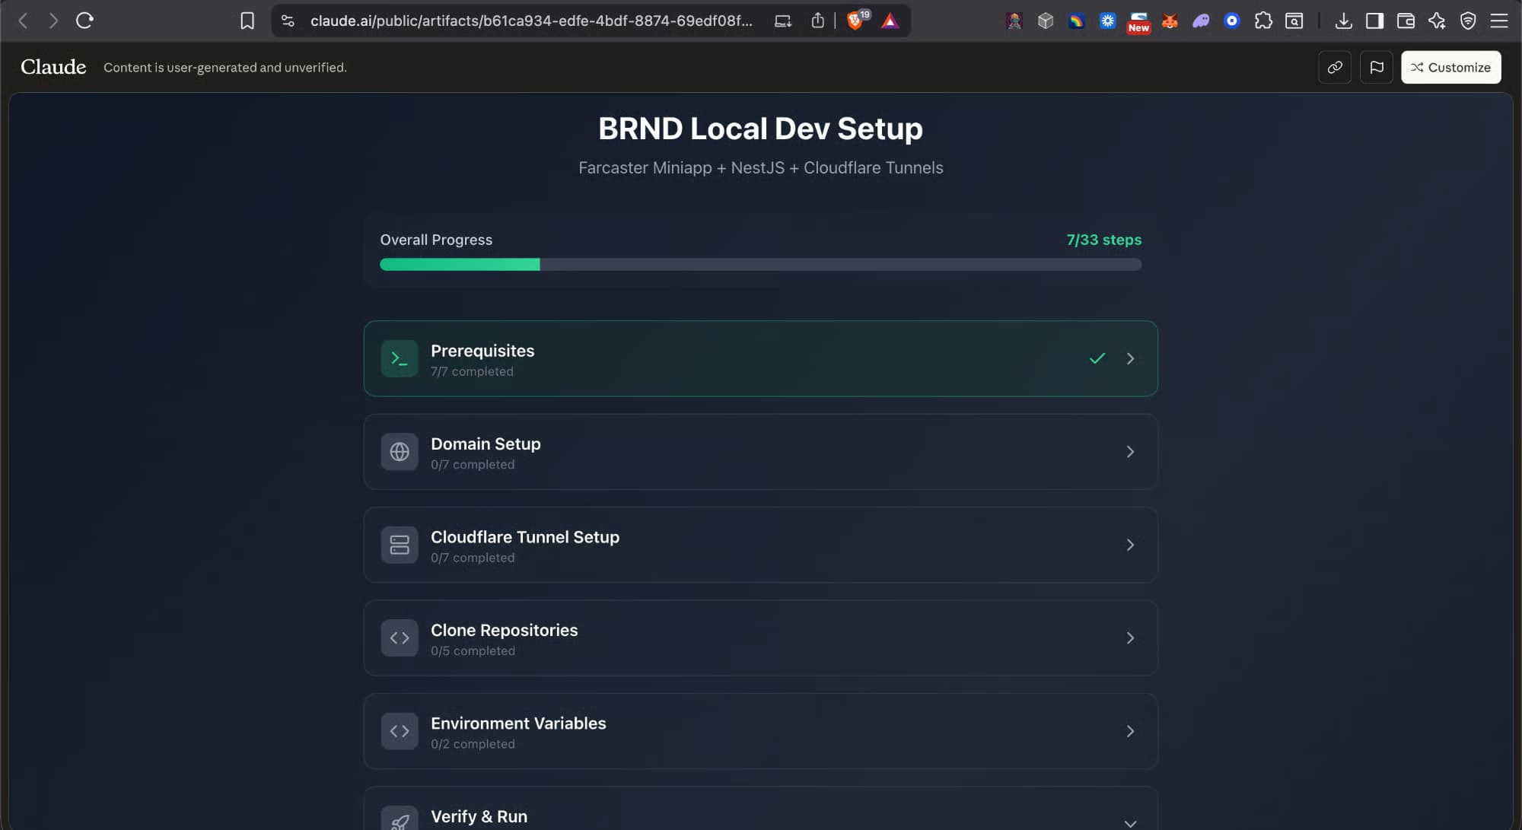Expand Environment Variables section chevron

tap(1130, 731)
